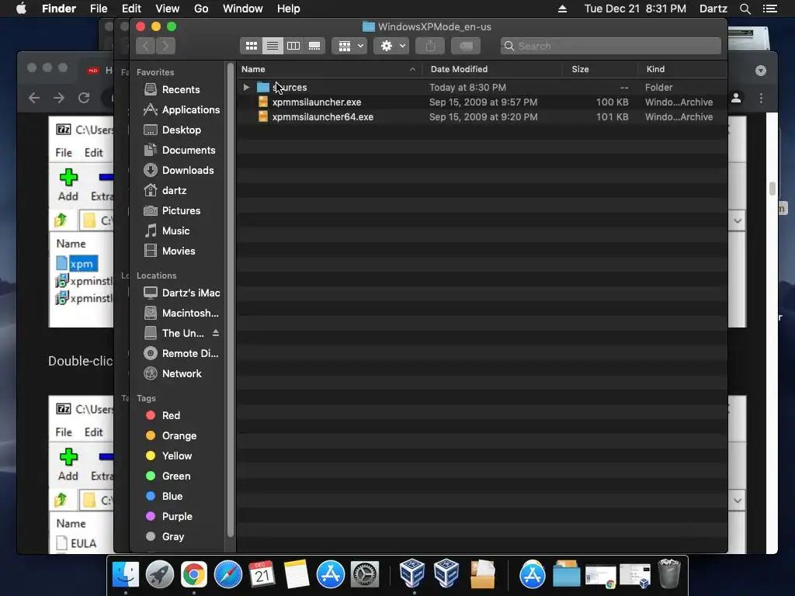The width and height of the screenshot is (795, 596).
Task: Go forward in Finder window
Action: pyautogui.click(x=166, y=46)
